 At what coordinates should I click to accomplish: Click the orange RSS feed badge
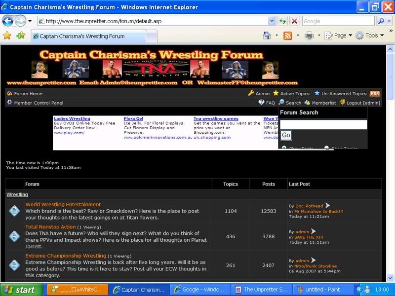[x=375, y=93]
